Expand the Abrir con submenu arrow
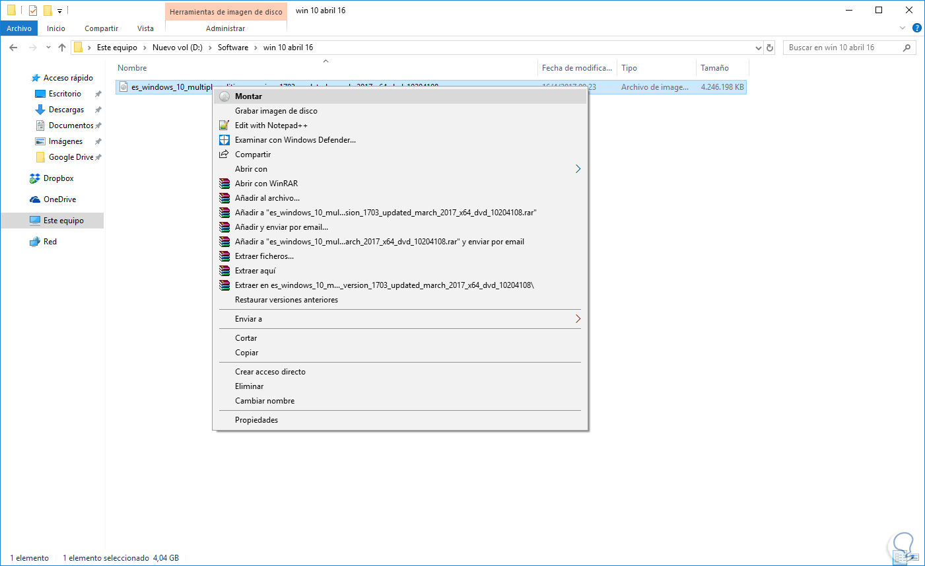The image size is (925, 566). point(578,169)
